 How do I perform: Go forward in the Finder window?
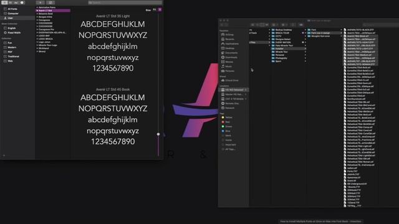(x=226, y=25)
